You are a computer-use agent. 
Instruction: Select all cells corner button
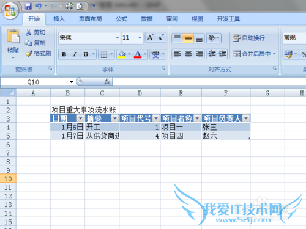pos(8,93)
